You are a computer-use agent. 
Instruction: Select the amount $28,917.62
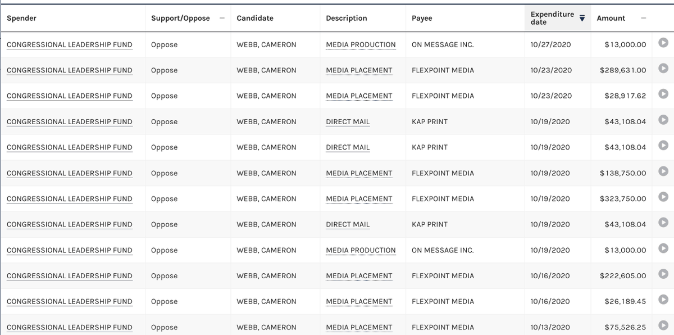tap(625, 96)
